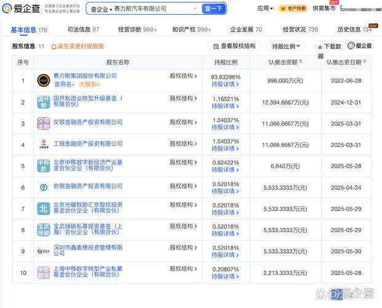Open 北京光曜致新汇京股权投资基金 link
Image resolution: width=382 pixels, height=308 pixels.
pyautogui.click(x=88, y=208)
